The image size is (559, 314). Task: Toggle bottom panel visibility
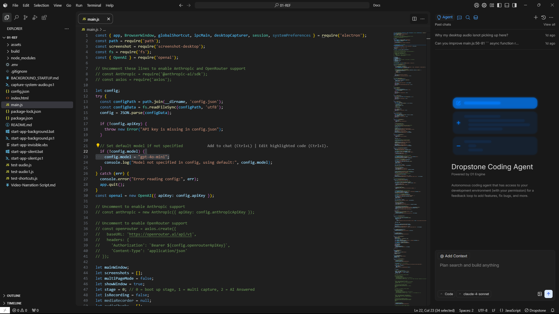point(507,5)
